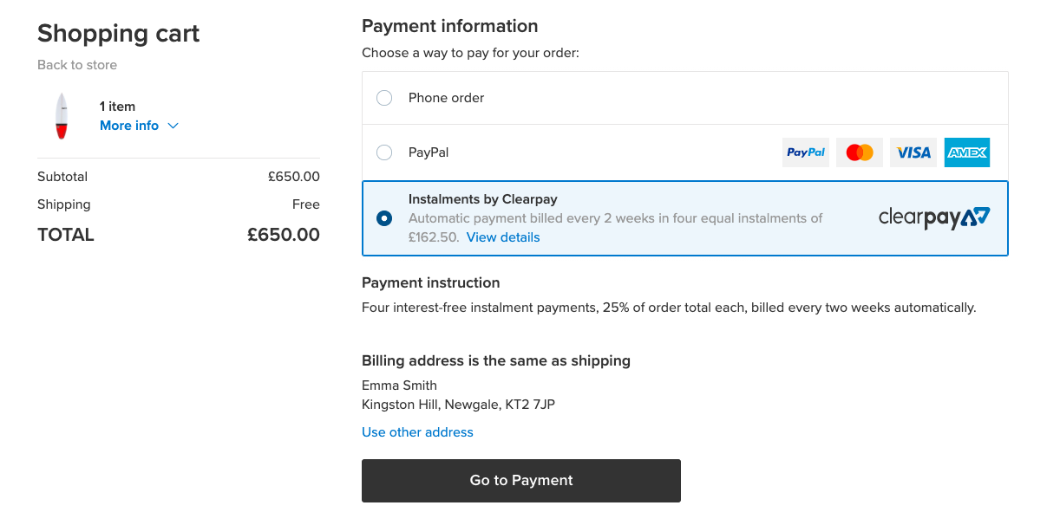Image resolution: width=1047 pixels, height=525 pixels.
Task: Click the American Express card icon
Action: coord(967,152)
